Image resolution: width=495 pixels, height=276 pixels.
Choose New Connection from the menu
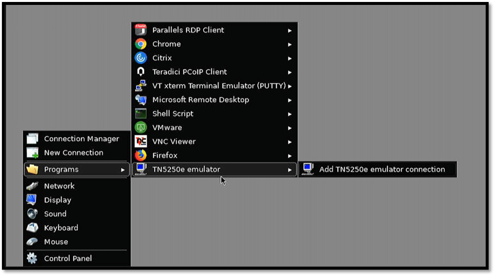77,153
